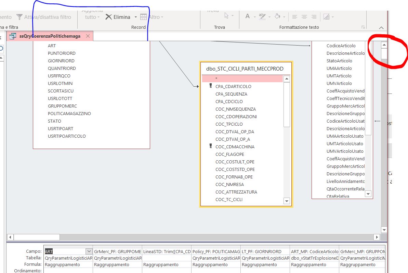This screenshot has height=273, width=408.
Task: Click the Policy_PF: POLITICAMAG campo cell
Action: (216, 251)
